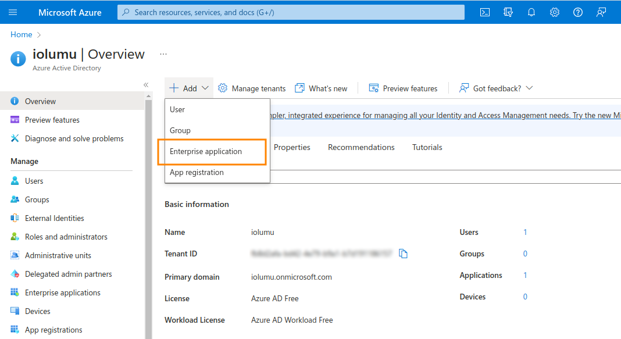Viewport: 621px width, 339px height.
Task: Open the hamburger portal menu
Action: pyautogui.click(x=13, y=12)
